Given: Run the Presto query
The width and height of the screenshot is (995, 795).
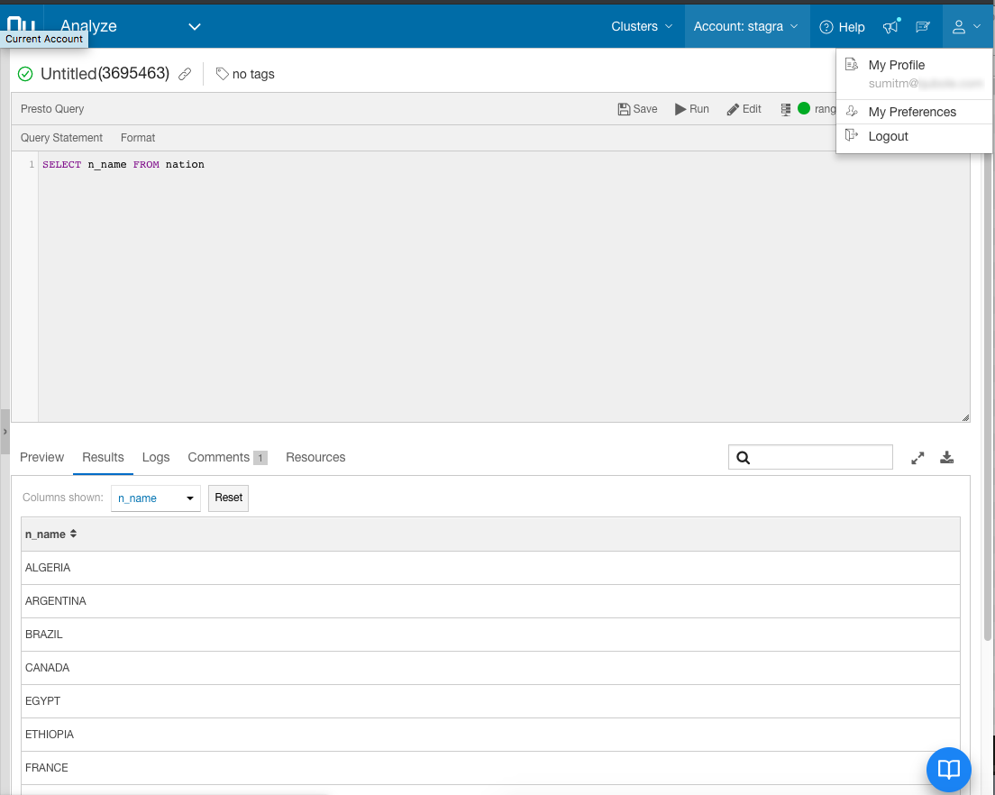Looking at the screenshot, I should (x=691, y=109).
